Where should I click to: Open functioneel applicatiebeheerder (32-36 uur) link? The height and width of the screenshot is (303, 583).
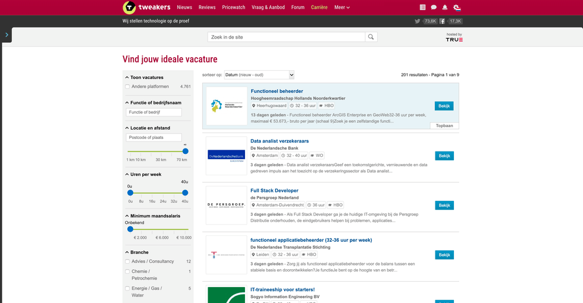click(311, 240)
